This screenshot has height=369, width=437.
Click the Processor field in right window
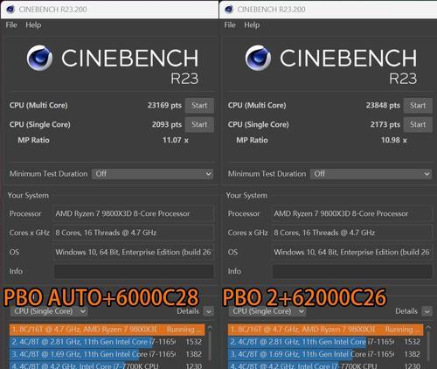pos(352,213)
